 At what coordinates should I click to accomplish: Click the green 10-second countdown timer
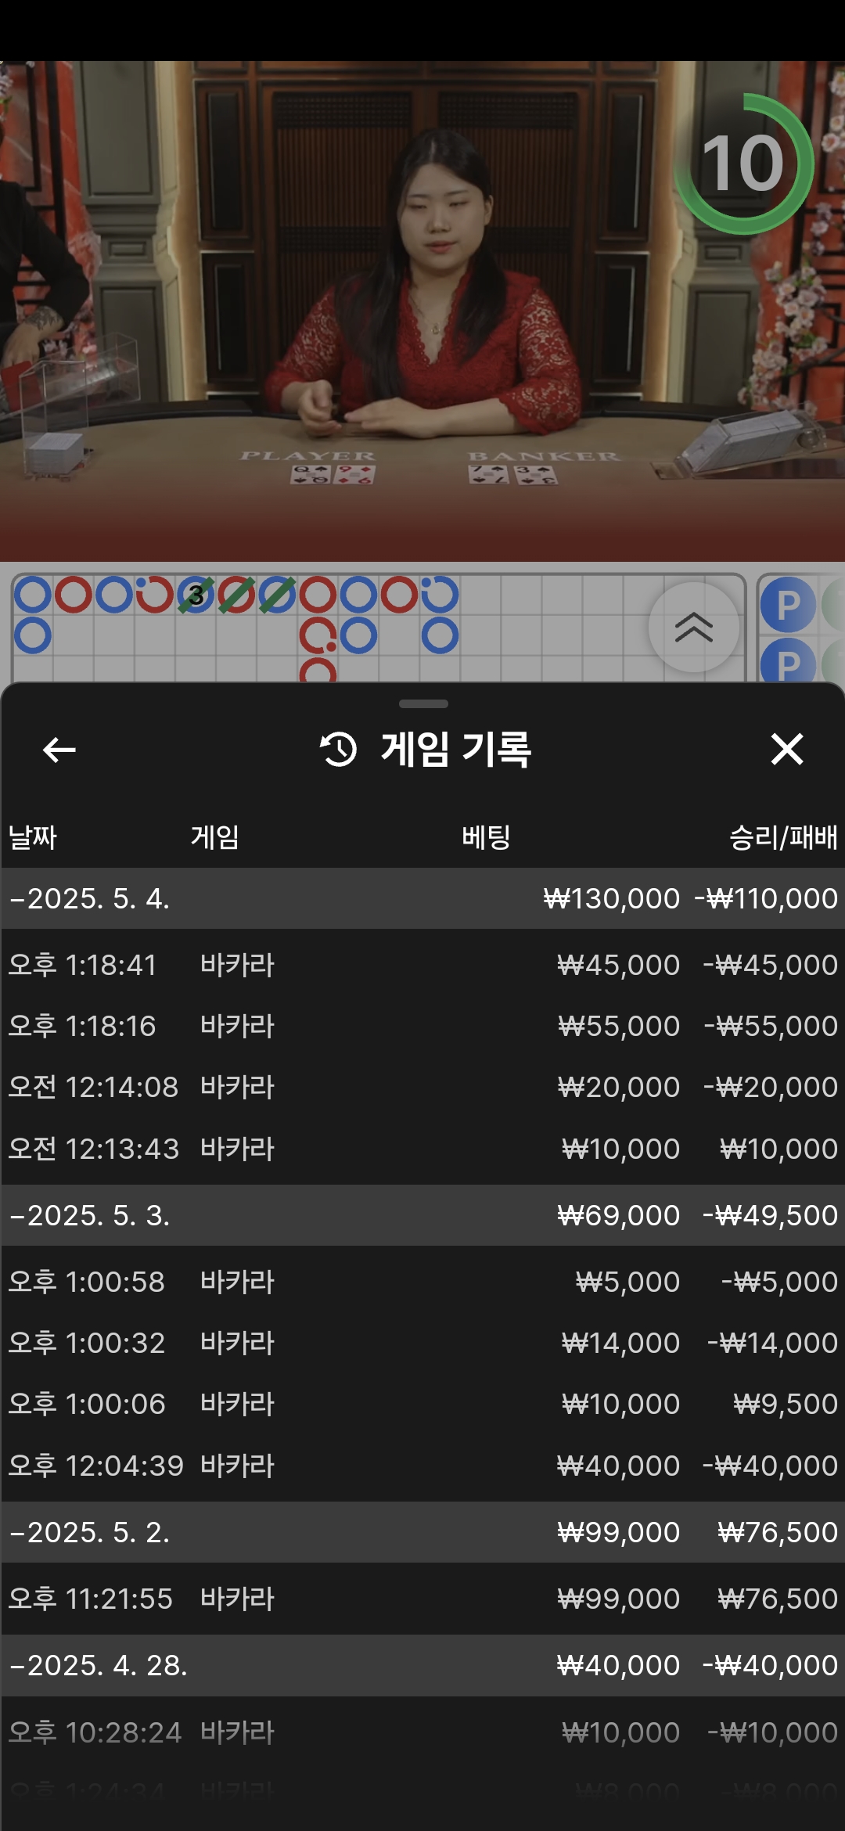[743, 164]
